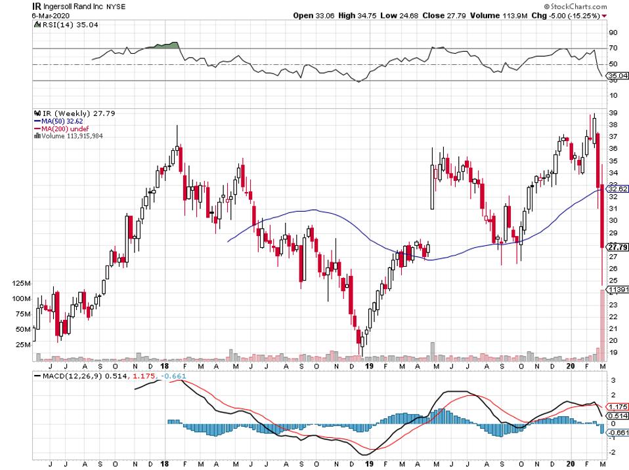Click the 19 label at the price axis bottom
This screenshot has height=470, width=629.
click(x=613, y=353)
